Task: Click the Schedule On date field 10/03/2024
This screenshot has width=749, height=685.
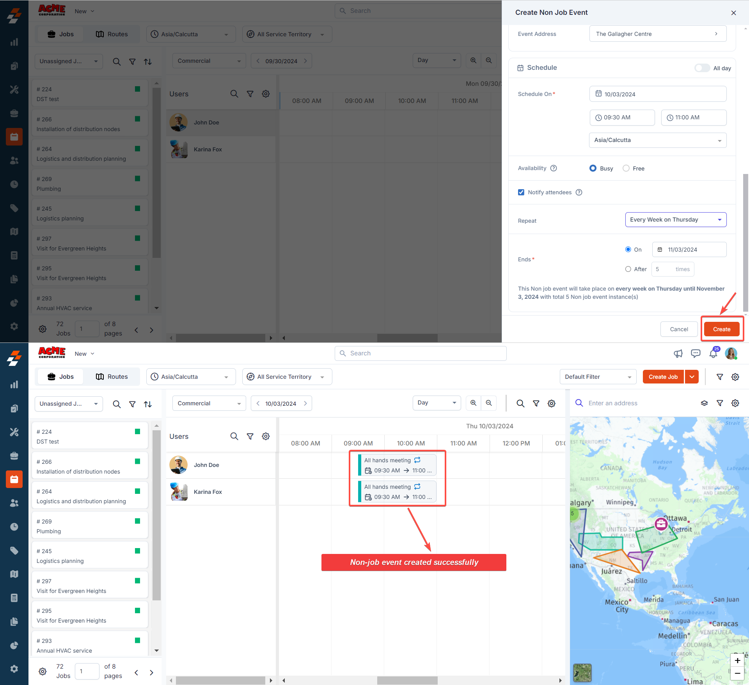Action: pyautogui.click(x=658, y=94)
